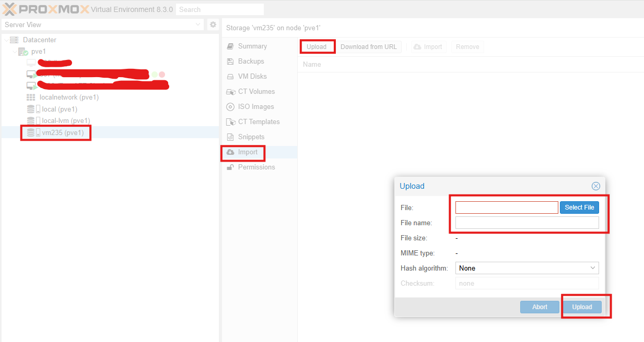This screenshot has width=644, height=342.
Task: Click the vm235 storage icon
Action: (x=33, y=132)
